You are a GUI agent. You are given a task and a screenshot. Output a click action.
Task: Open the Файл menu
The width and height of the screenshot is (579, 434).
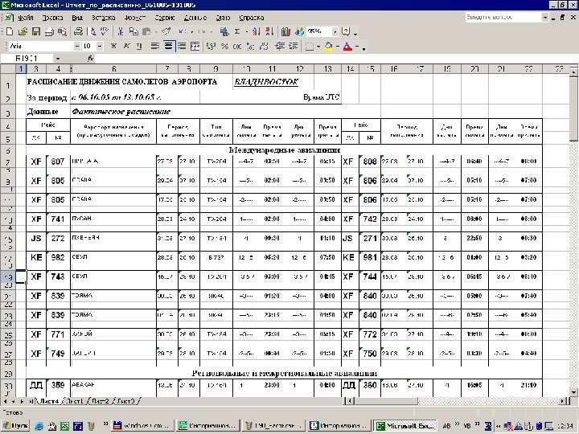pyautogui.click(x=26, y=18)
